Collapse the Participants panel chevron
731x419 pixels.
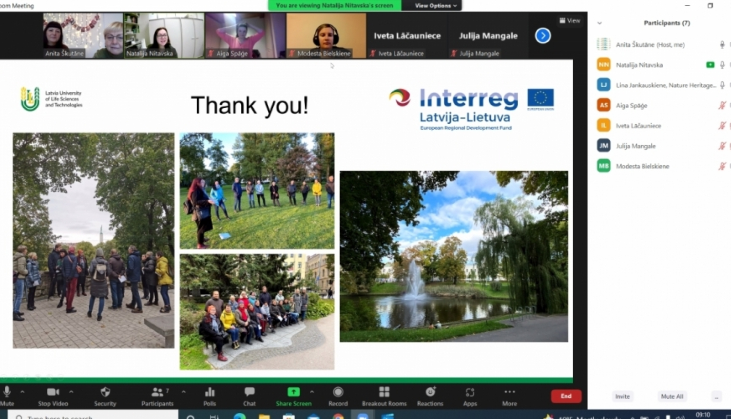(x=599, y=23)
